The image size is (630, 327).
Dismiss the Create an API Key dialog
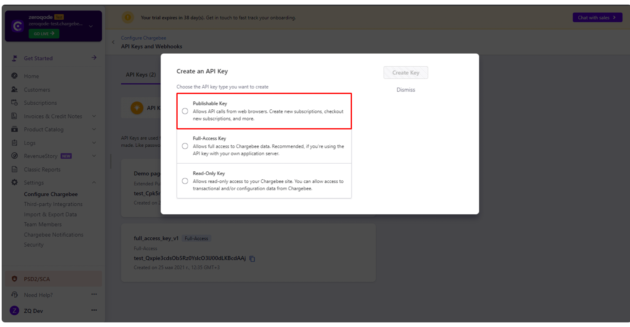(406, 90)
